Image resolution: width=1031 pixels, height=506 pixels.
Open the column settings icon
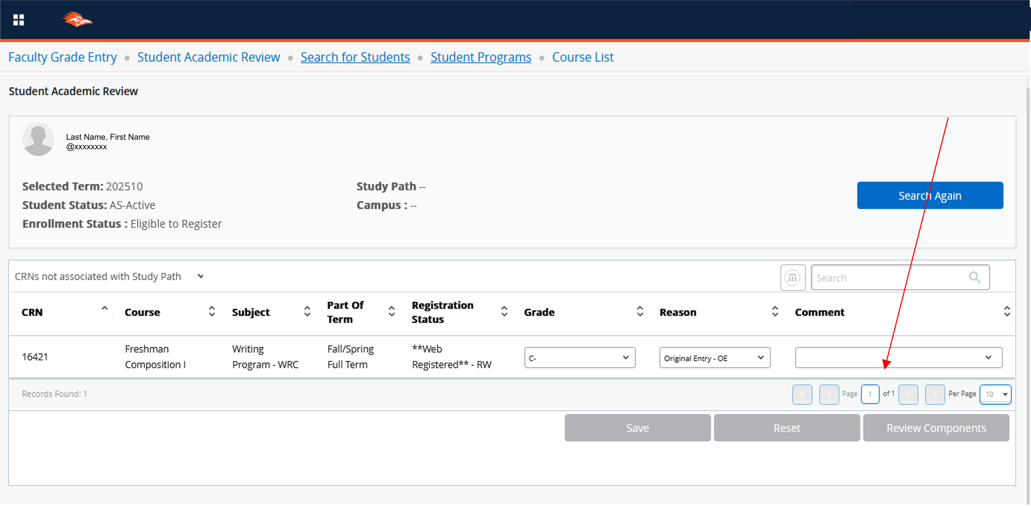[x=792, y=277]
